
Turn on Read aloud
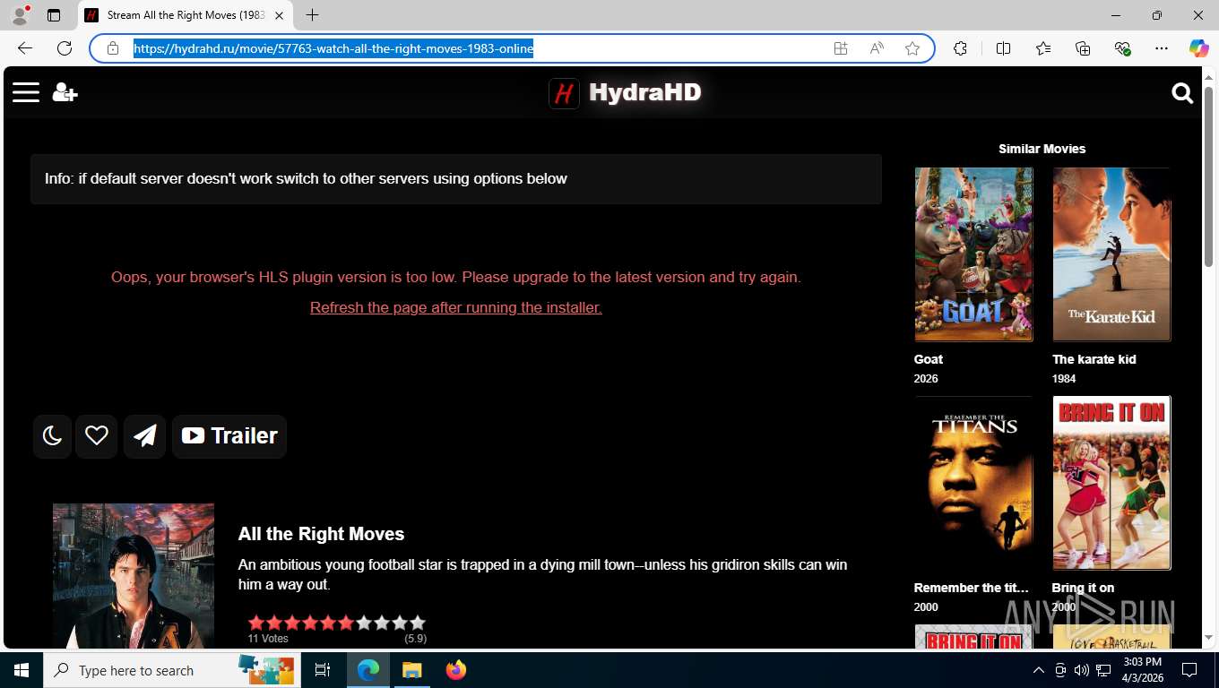(x=877, y=48)
